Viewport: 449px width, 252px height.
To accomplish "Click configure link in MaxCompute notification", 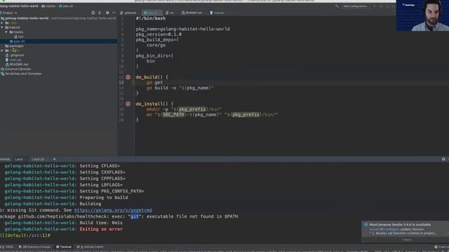I will (391, 229).
